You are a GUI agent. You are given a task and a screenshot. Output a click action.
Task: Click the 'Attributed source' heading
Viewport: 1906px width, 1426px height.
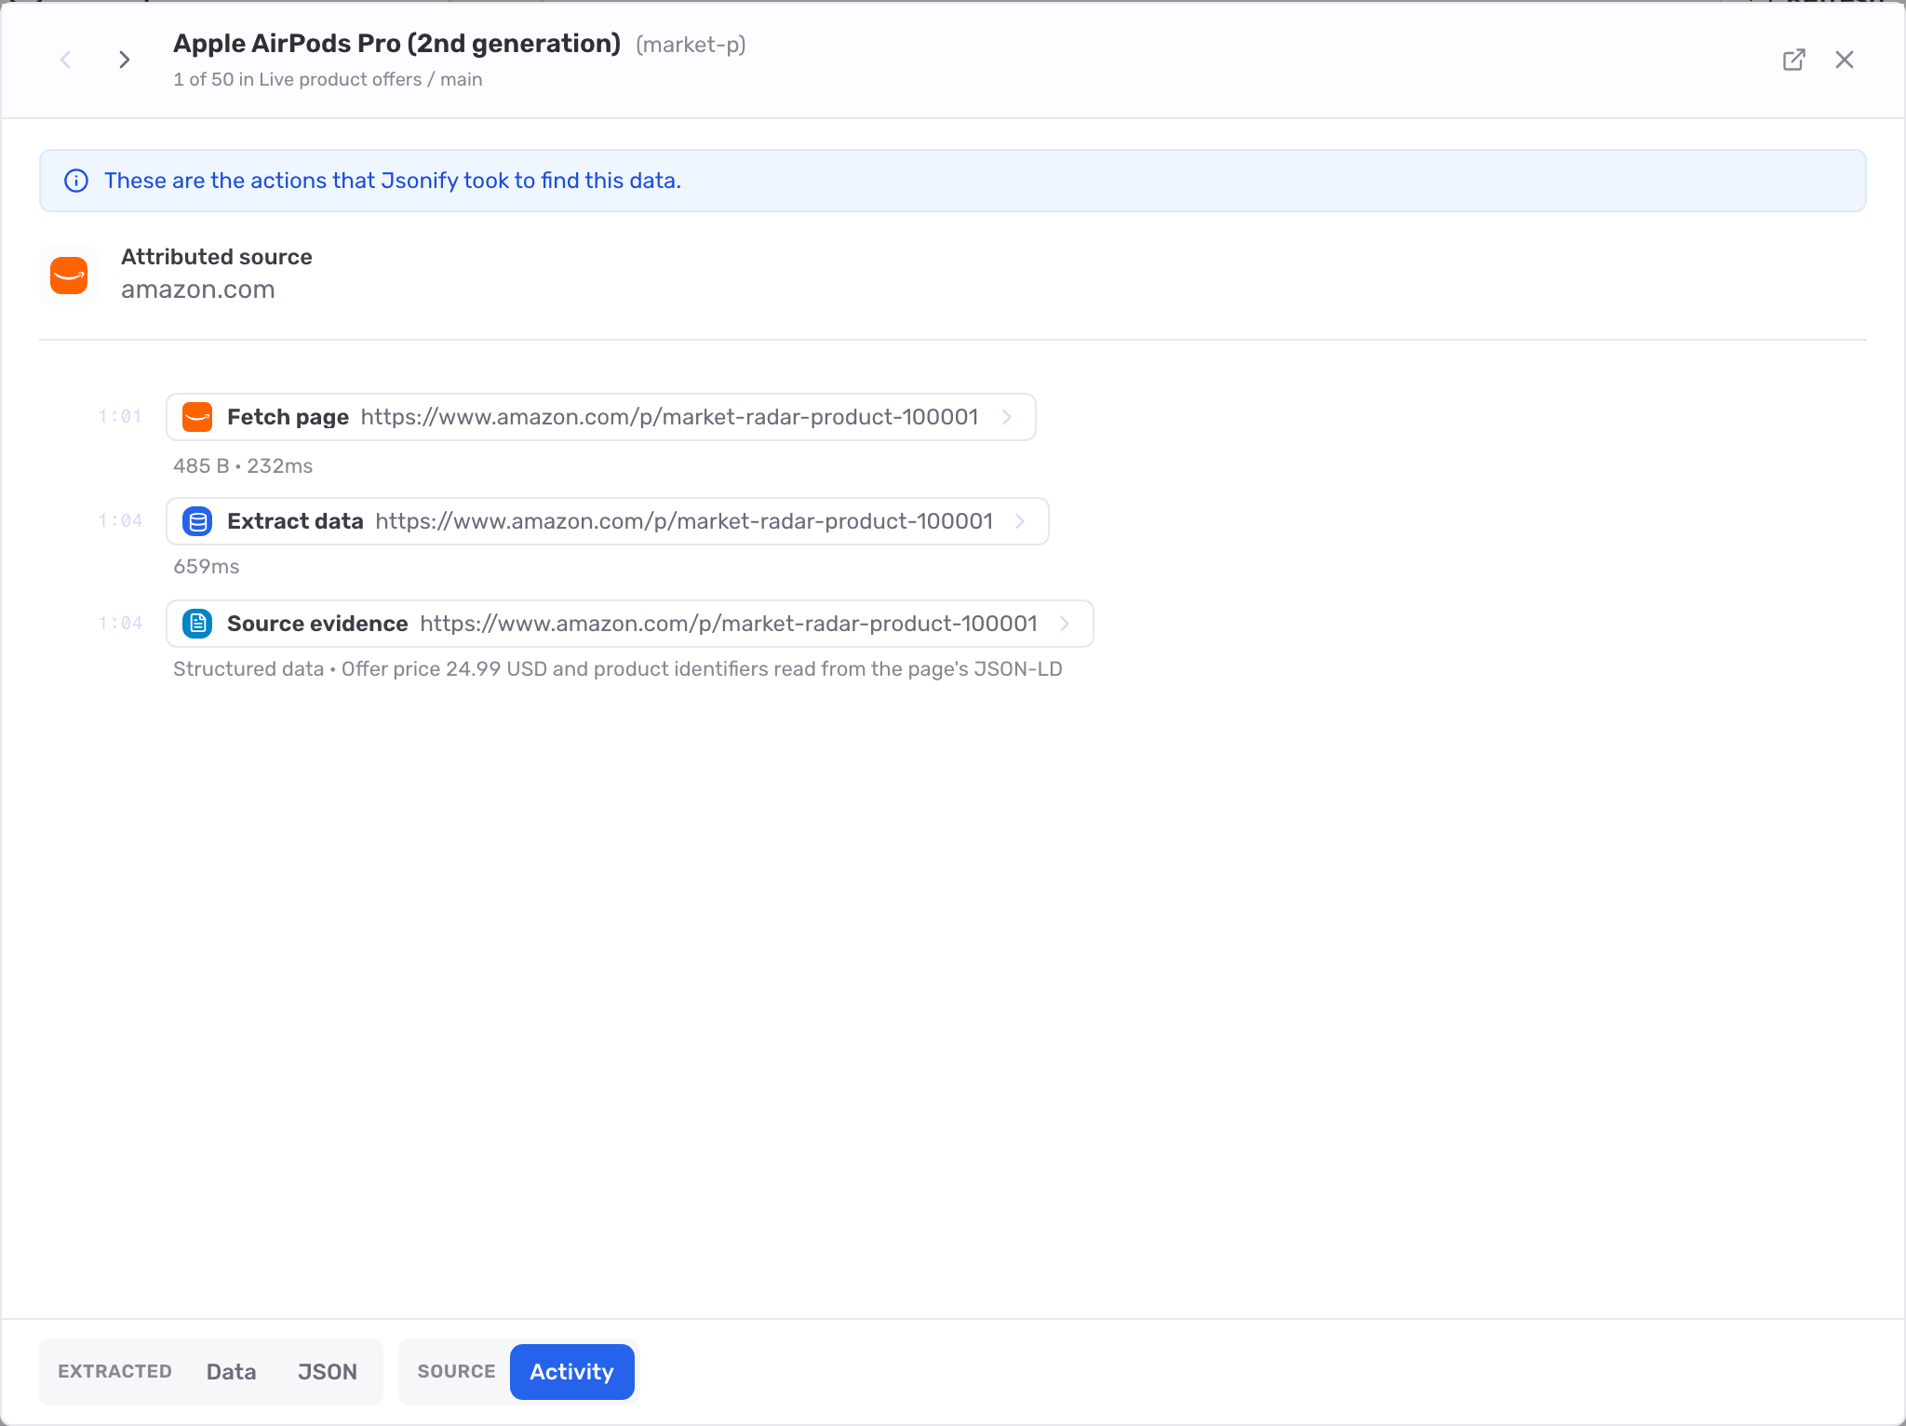(x=217, y=257)
